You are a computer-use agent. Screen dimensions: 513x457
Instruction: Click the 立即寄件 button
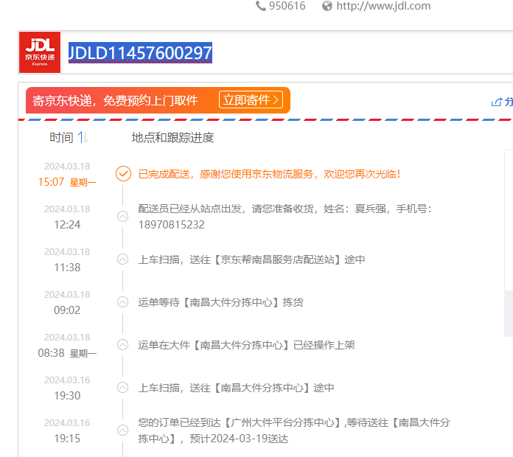click(x=251, y=100)
